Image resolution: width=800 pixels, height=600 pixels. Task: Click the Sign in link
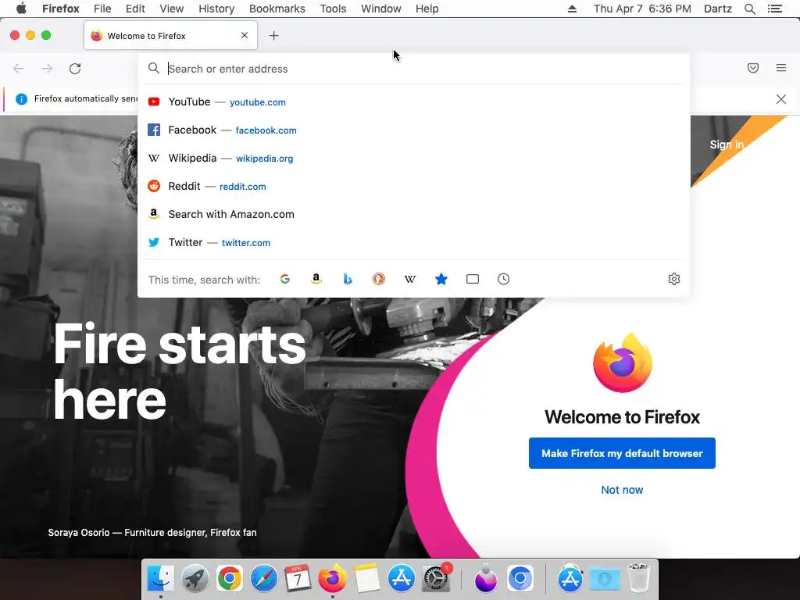click(727, 145)
